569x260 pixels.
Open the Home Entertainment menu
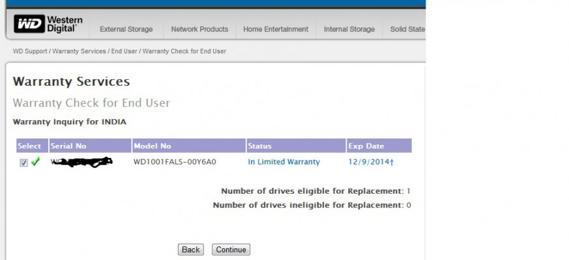[x=276, y=29]
